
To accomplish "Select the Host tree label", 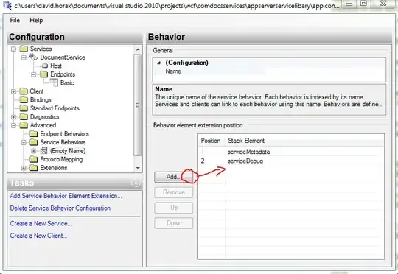I will [56, 66].
